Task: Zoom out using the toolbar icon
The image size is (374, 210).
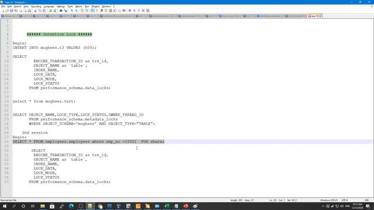Action: (x=76, y=10)
